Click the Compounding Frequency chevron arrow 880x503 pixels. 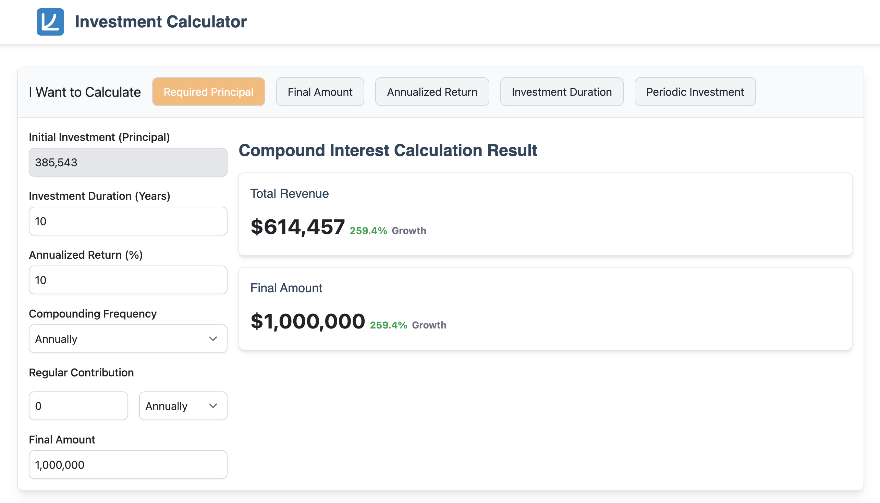pos(213,338)
